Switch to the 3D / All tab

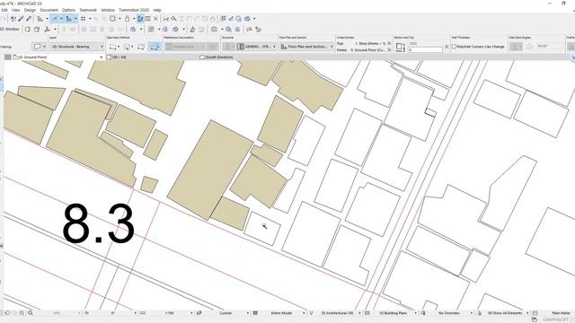pyautogui.click(x=119, y=57)
